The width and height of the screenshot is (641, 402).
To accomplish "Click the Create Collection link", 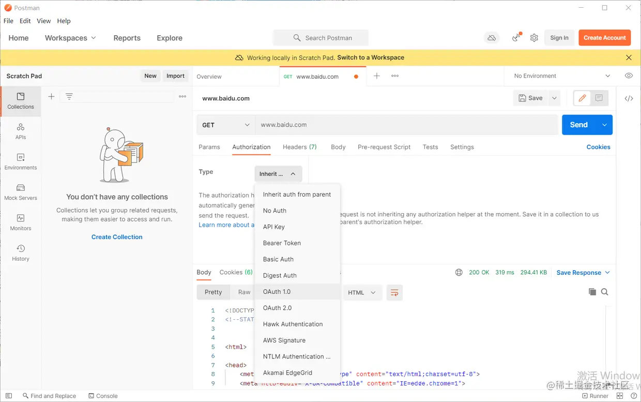I will tap(117, 237).
